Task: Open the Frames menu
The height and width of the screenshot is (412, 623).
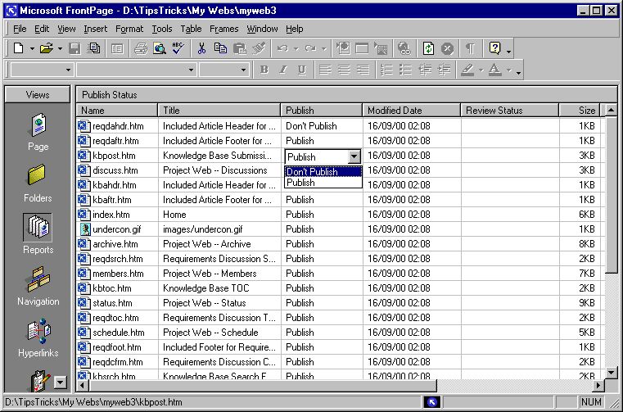Action: [x=223, y=29]
